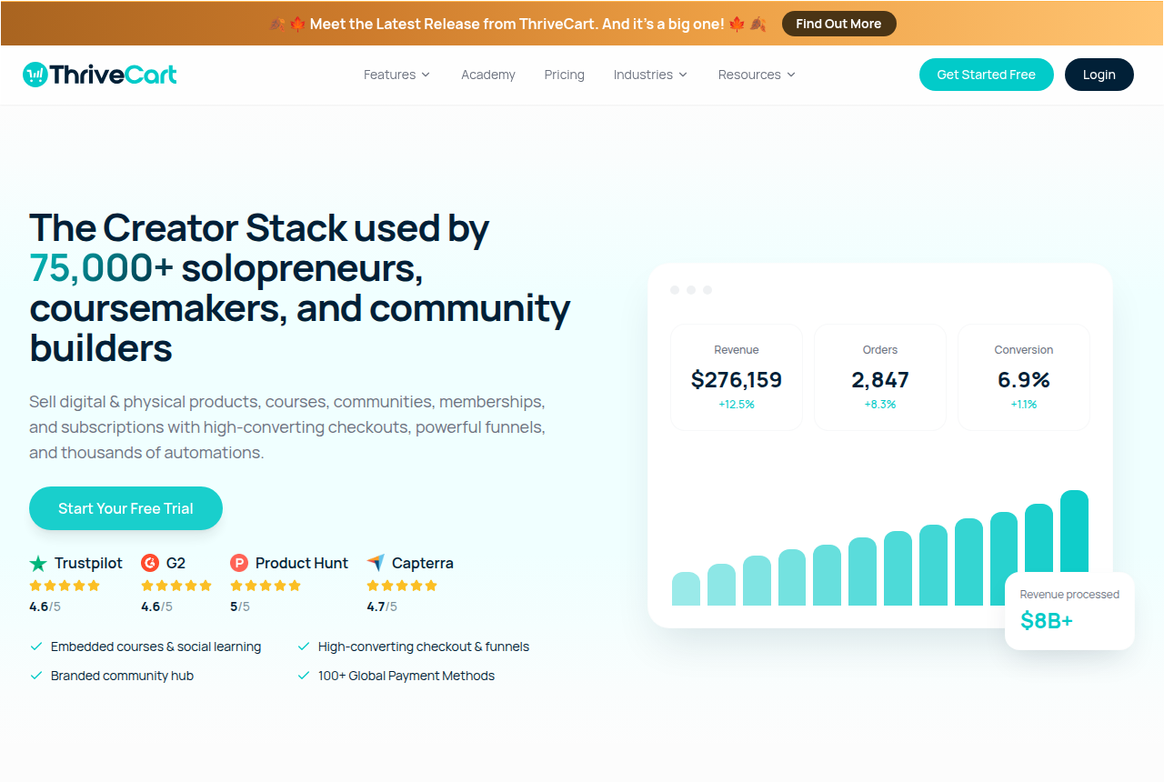Click the Capterra arrow logo icon
The width and height of the screenshot is (1164, 782).
(376, 563)
